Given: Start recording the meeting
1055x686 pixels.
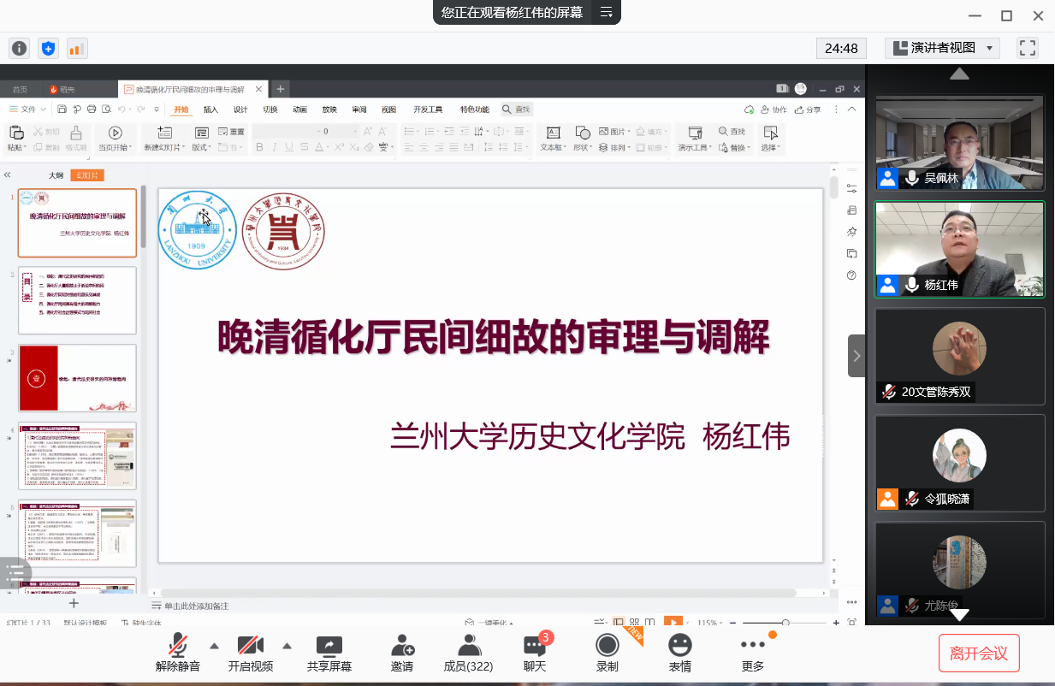Looking at the screenshot, I should coord(608,653).
